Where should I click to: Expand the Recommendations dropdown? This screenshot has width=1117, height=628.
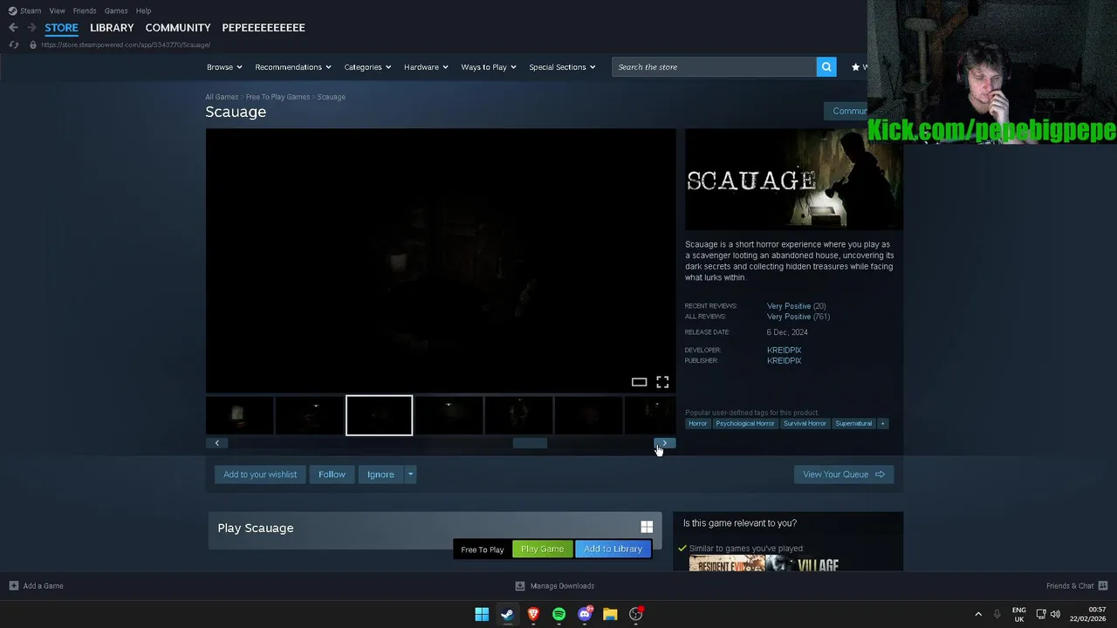pyautogui.click(x=293, y=67)
